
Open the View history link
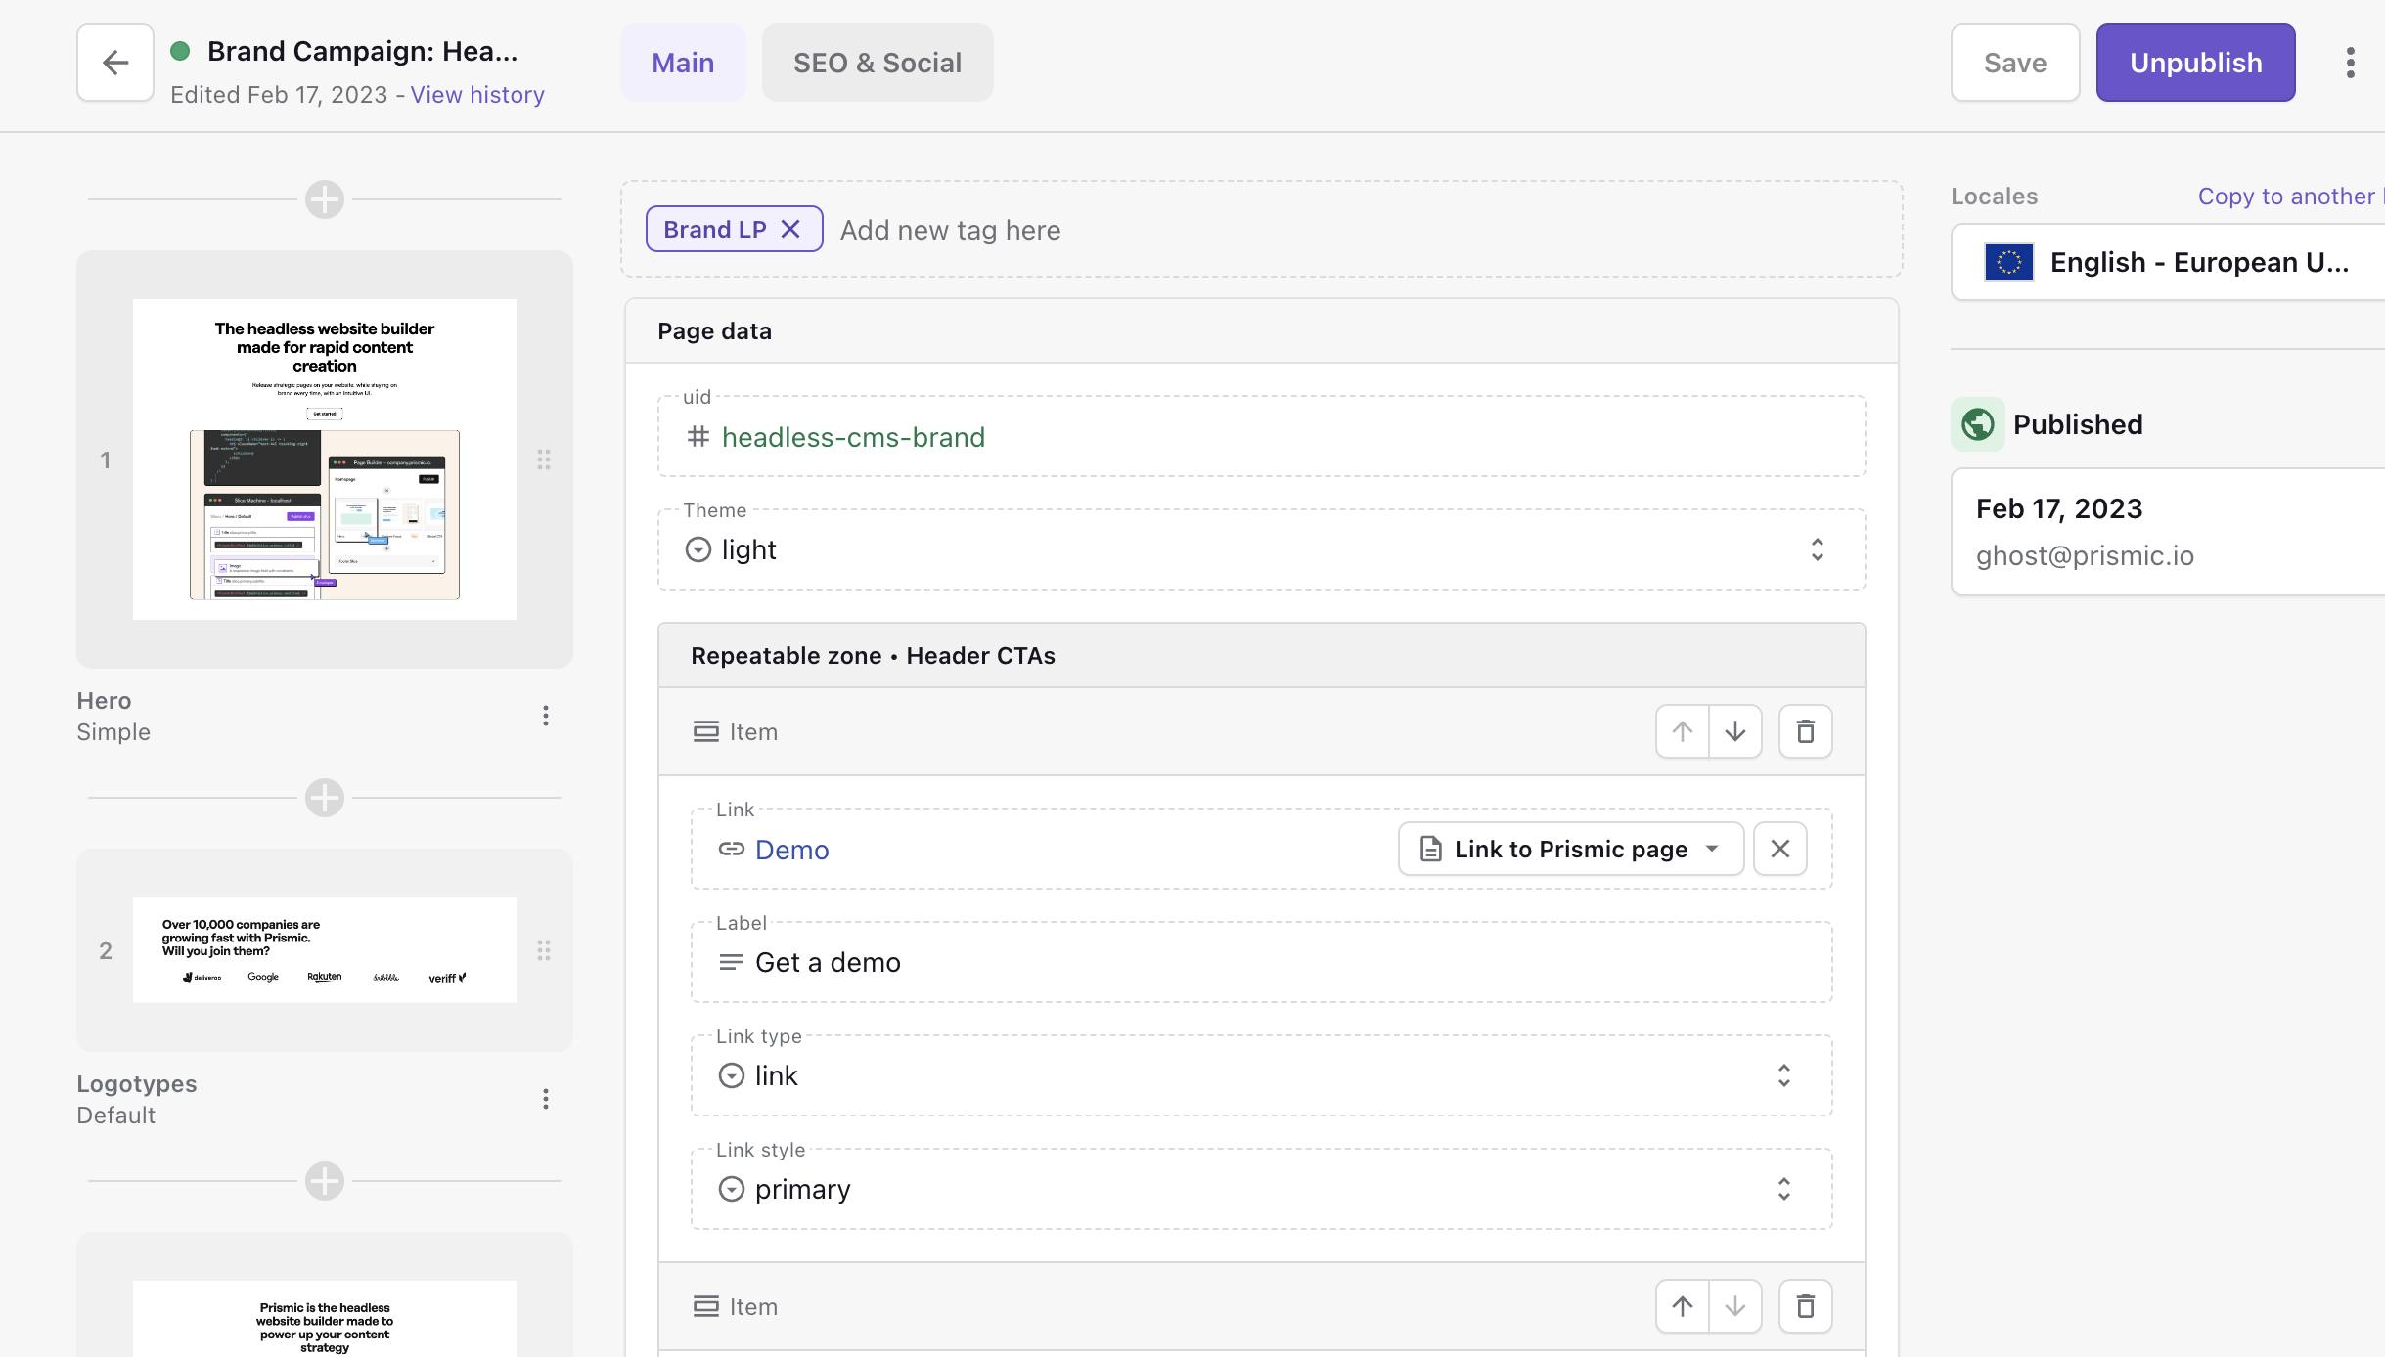coord(477,95)
